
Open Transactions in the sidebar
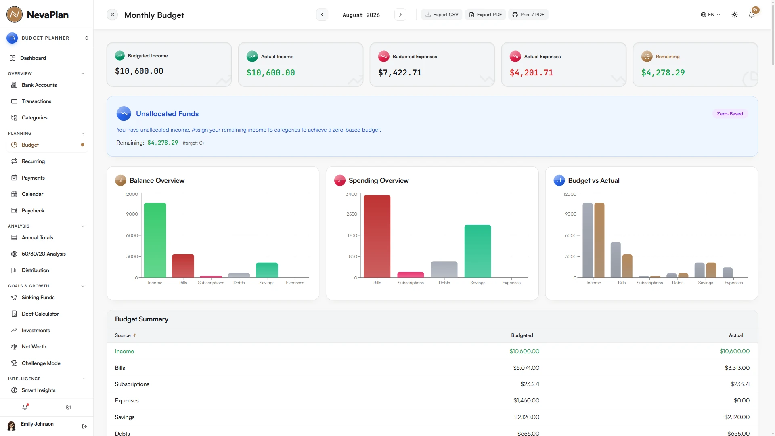[x=47, y=101]
